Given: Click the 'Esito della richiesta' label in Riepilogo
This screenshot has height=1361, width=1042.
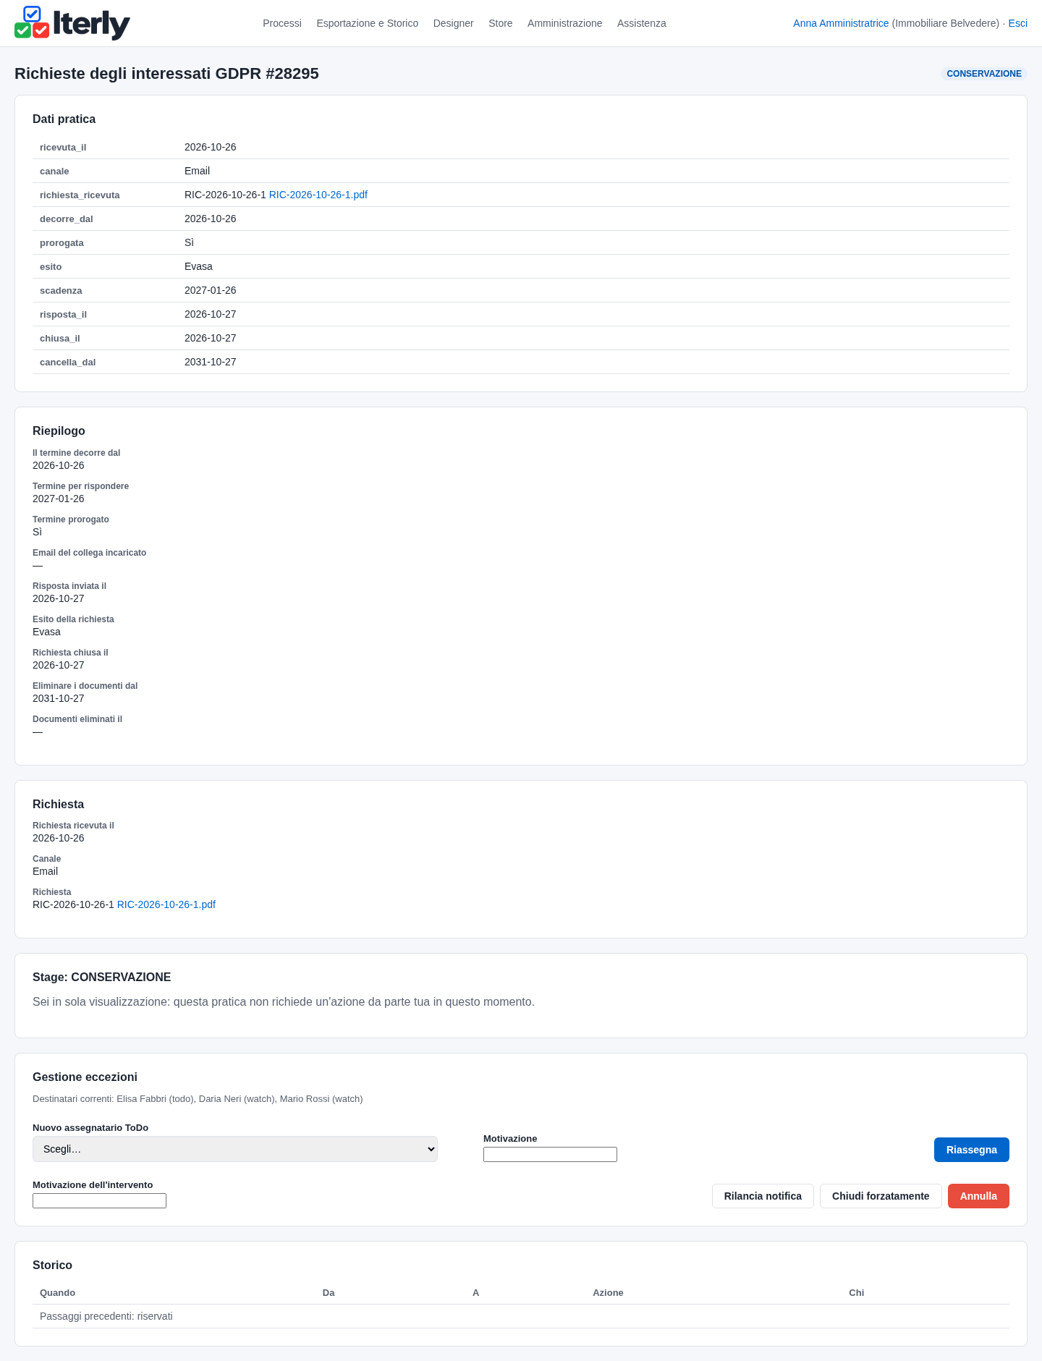Looking at the screenshot, I should point(73,619).
